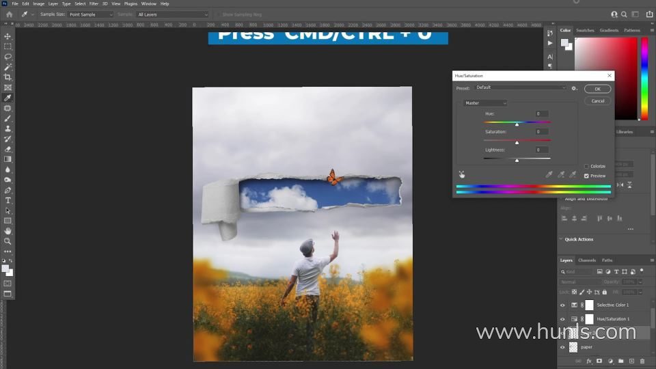656x369 pixels.
Task: Select the Gradient tool
Action: click(x=8, y=159)
